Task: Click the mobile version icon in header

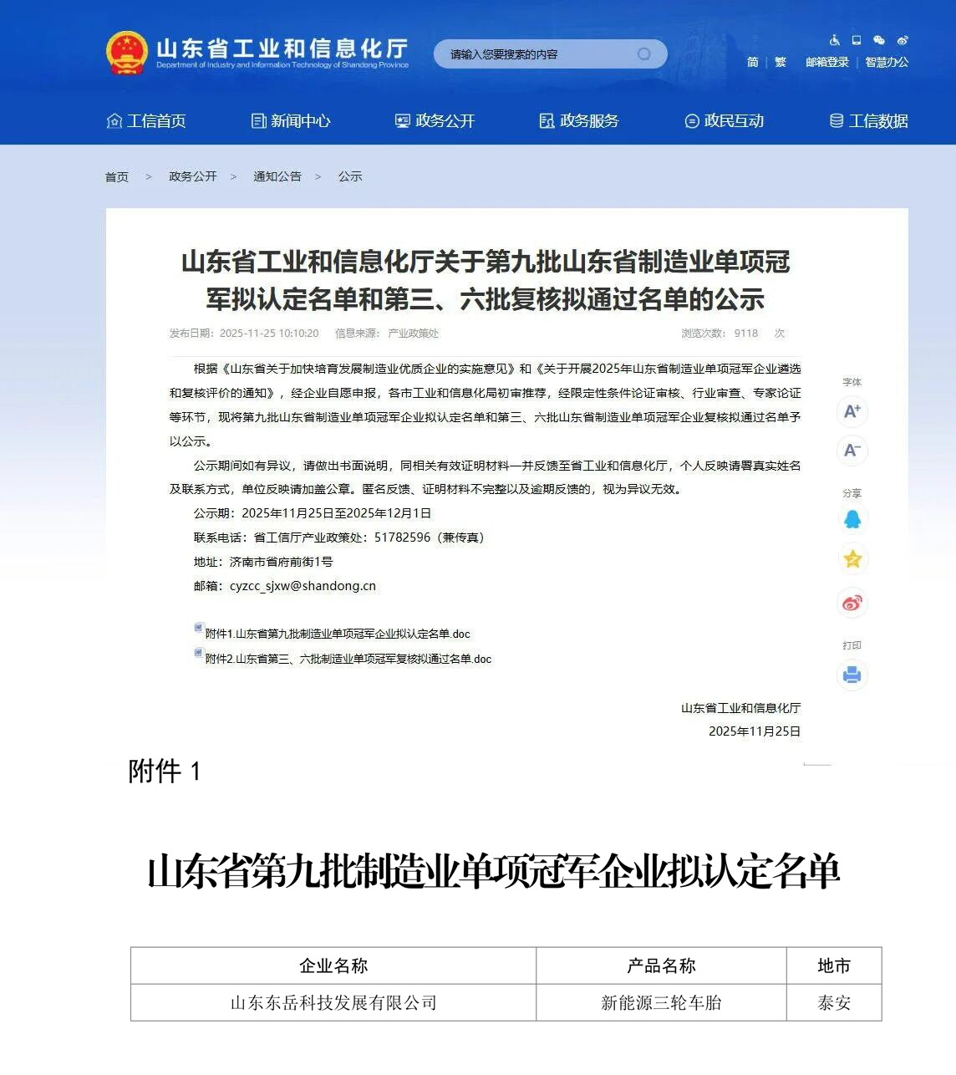Action: (857, 40)
